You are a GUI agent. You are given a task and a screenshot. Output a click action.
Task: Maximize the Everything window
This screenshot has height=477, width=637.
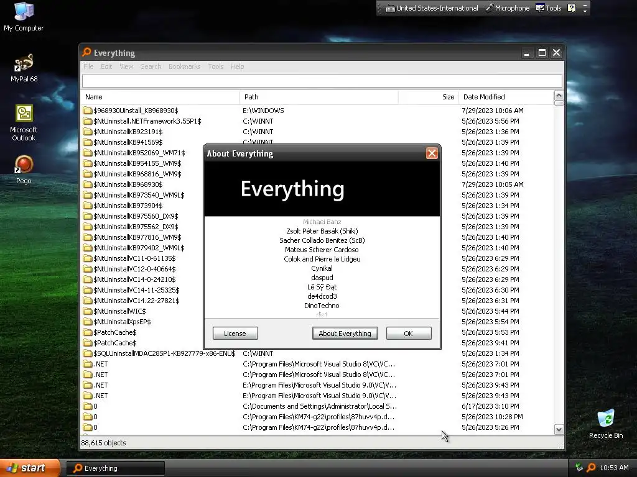[542, 53]
